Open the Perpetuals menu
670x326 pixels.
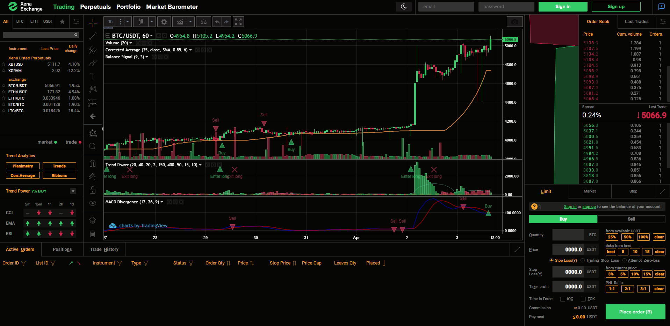tap(95, 7)
